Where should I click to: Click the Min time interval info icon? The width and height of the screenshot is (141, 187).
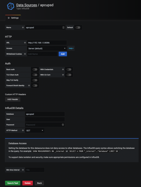point(23,170)
